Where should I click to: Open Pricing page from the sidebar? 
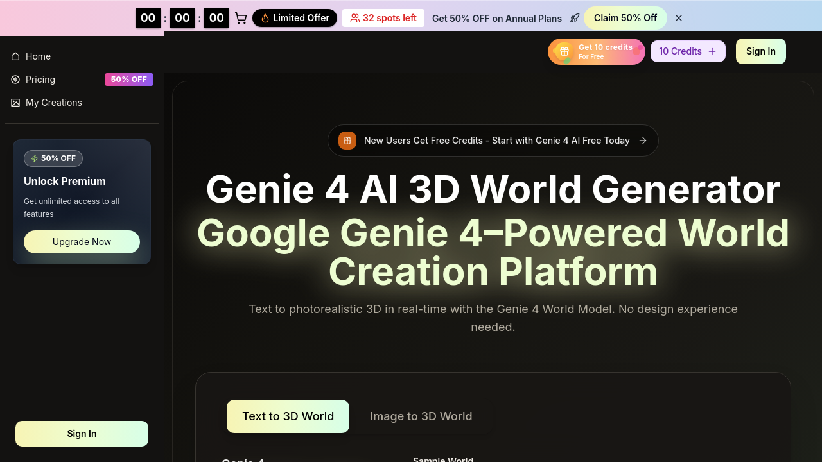(82, 80)
